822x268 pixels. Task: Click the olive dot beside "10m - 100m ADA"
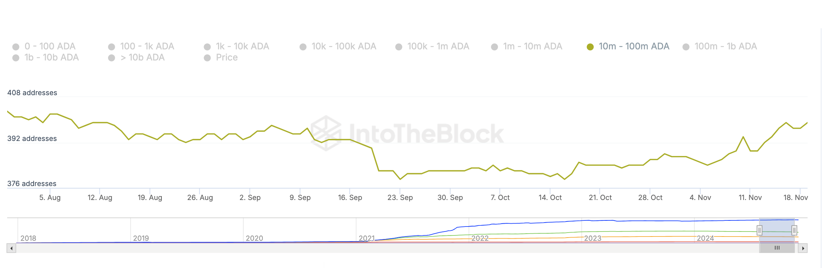tap(590, 46)
